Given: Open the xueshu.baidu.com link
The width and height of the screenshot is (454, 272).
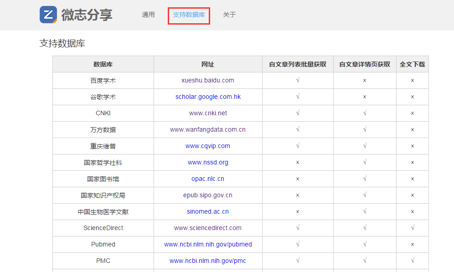Looking at the screenshot, I should click(207, 81).
